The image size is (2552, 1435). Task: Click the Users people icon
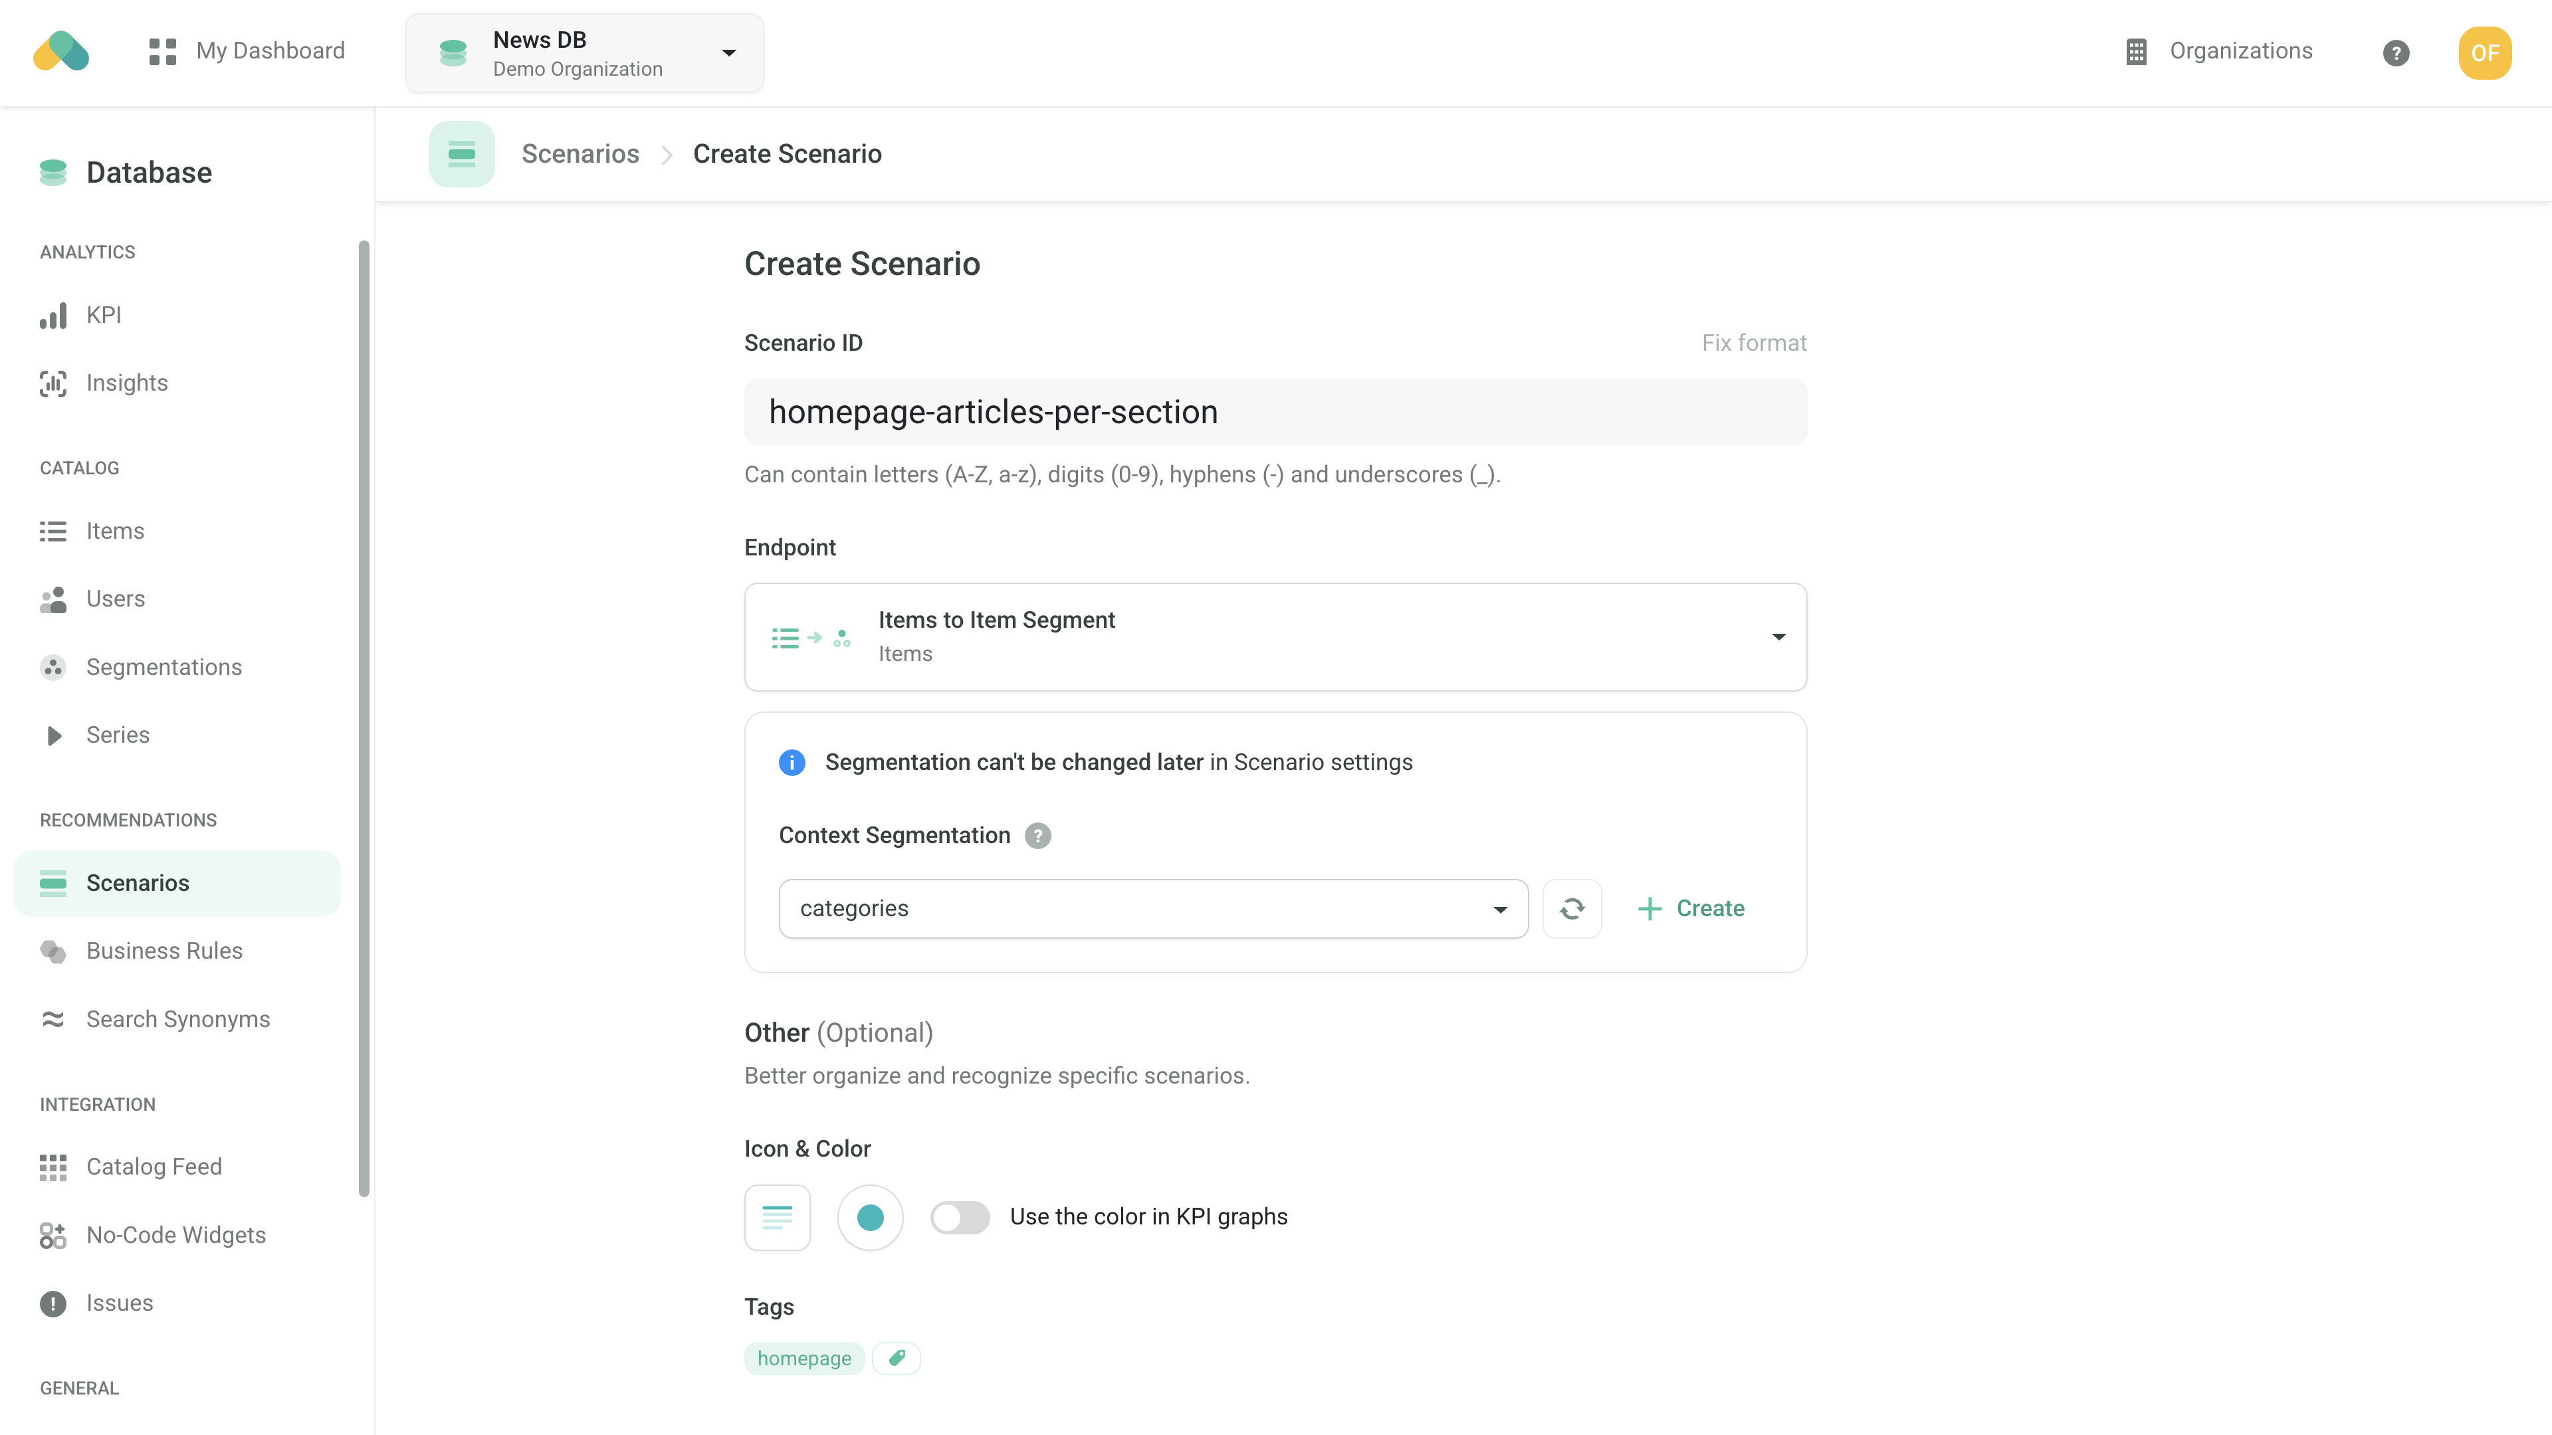pyautogui.click(x=53, y=599)
